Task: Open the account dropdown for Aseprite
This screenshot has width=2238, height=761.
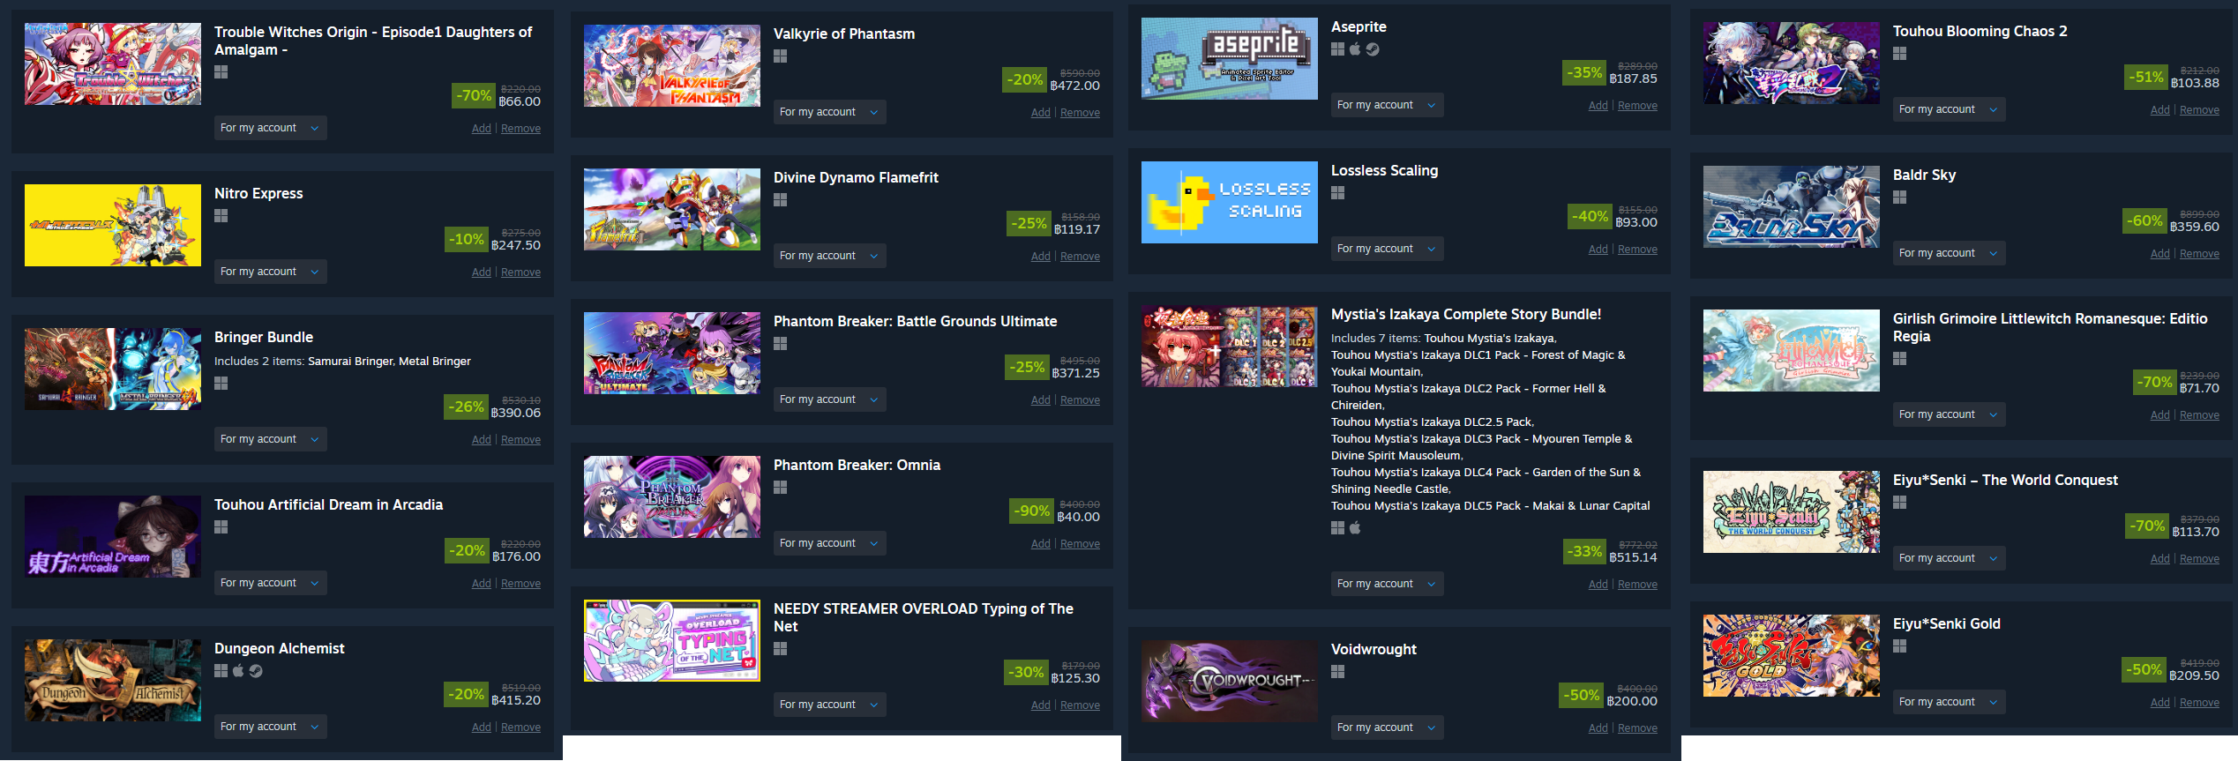Action: (x=1387, y=105)
